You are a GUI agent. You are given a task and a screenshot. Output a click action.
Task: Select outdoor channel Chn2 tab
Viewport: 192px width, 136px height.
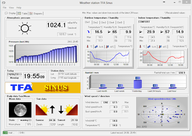pos(95,22)
